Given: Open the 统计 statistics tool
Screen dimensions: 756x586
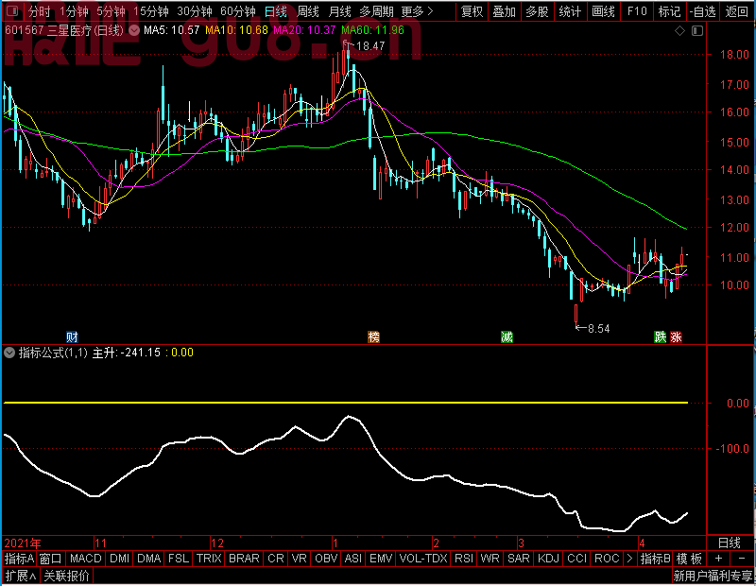Looking at the screenshot, I should coord(570,11).
